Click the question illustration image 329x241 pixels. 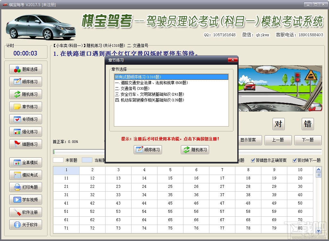coord(280,88)
